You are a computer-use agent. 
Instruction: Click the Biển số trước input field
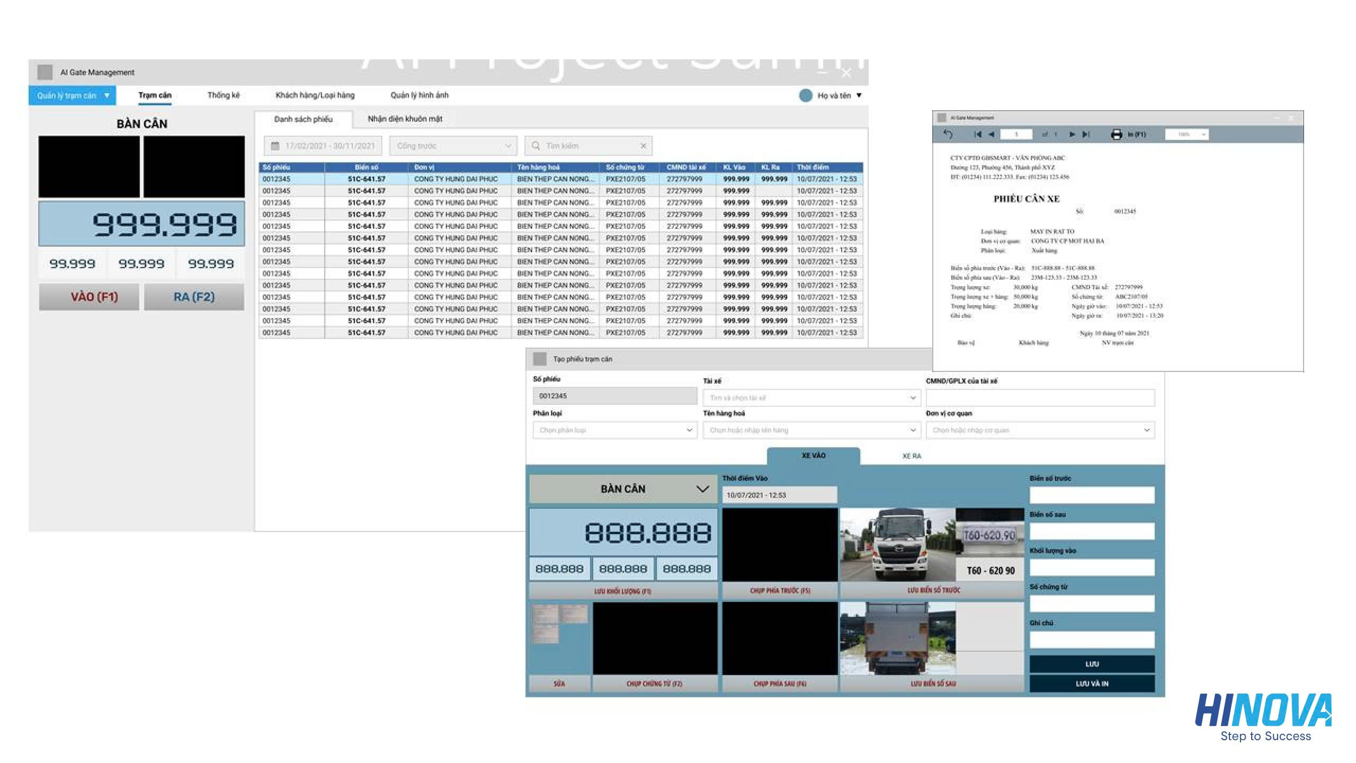1092,495
